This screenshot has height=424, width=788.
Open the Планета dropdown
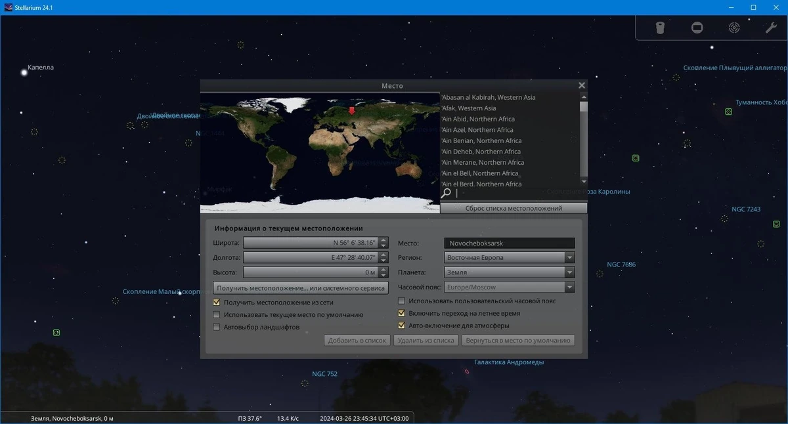[x=510, y=272]
